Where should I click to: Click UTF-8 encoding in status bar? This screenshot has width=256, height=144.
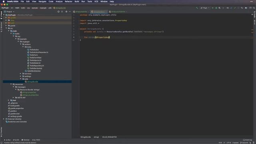click(229, 143)
